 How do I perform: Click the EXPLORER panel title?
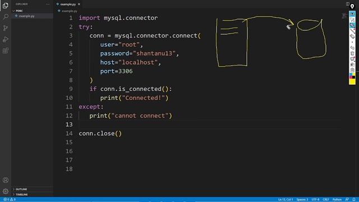pyautogui.click(x=21, y=4)
